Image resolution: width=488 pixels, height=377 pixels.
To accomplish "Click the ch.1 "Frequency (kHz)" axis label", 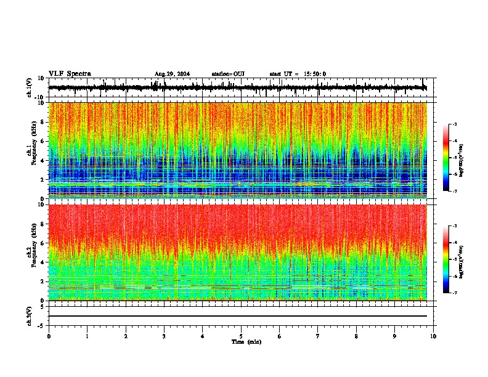I will (34, 143).
